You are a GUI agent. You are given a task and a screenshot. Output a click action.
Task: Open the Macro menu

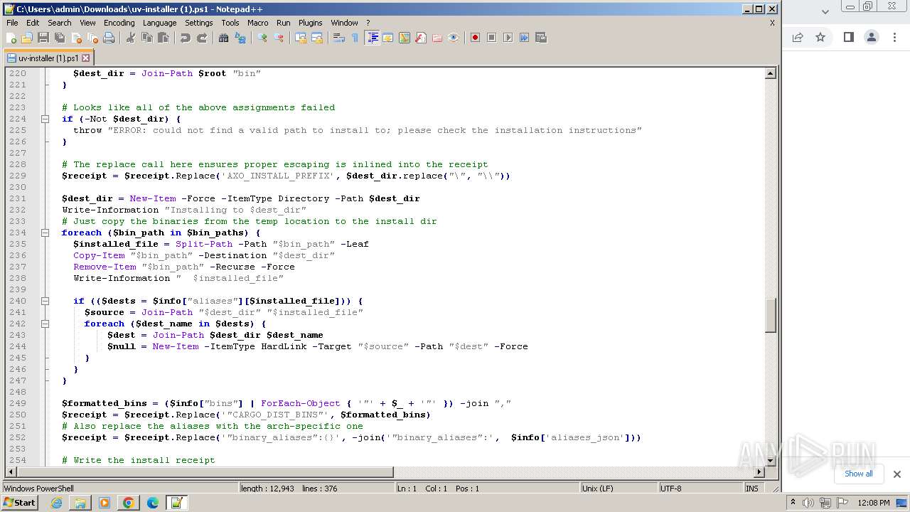click(x=258, y=23)
